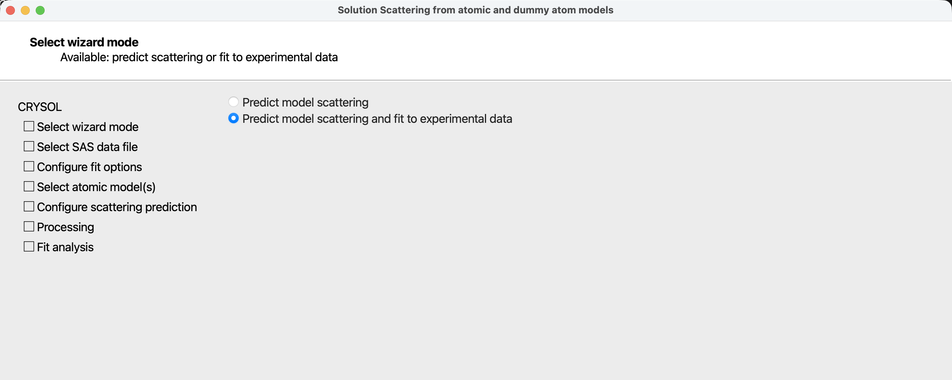Toggle the 'Processing' step checkbox
This screenshot has width=952, height=380.
coord(29,227)
